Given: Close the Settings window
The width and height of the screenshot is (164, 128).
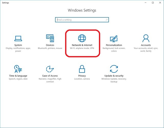Looking at the screenshot, I should [160, 3].
